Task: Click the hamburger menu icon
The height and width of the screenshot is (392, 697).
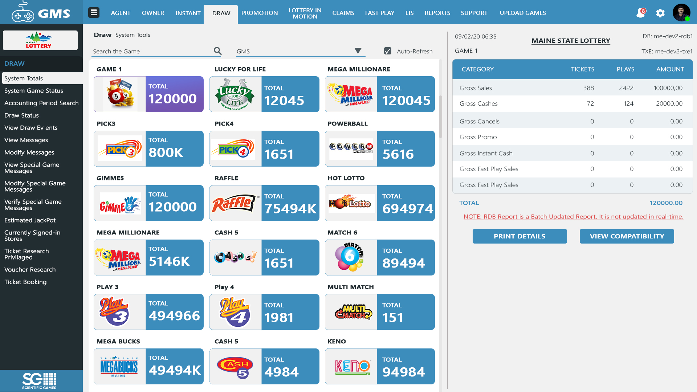Action: point(94,12)
